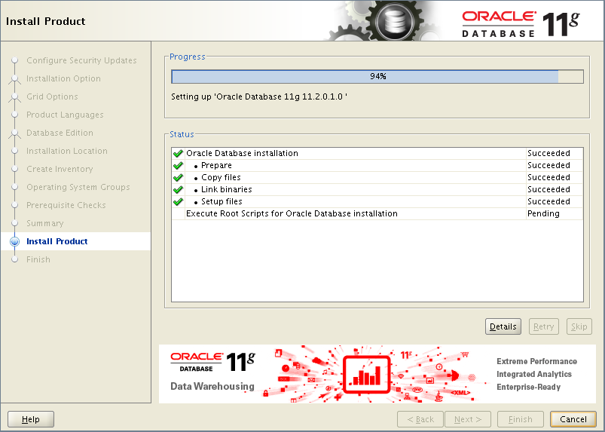Screen dimensions: 605x432
Task: Select Install Product step in sidebar
Action: [x=57, y=241]
